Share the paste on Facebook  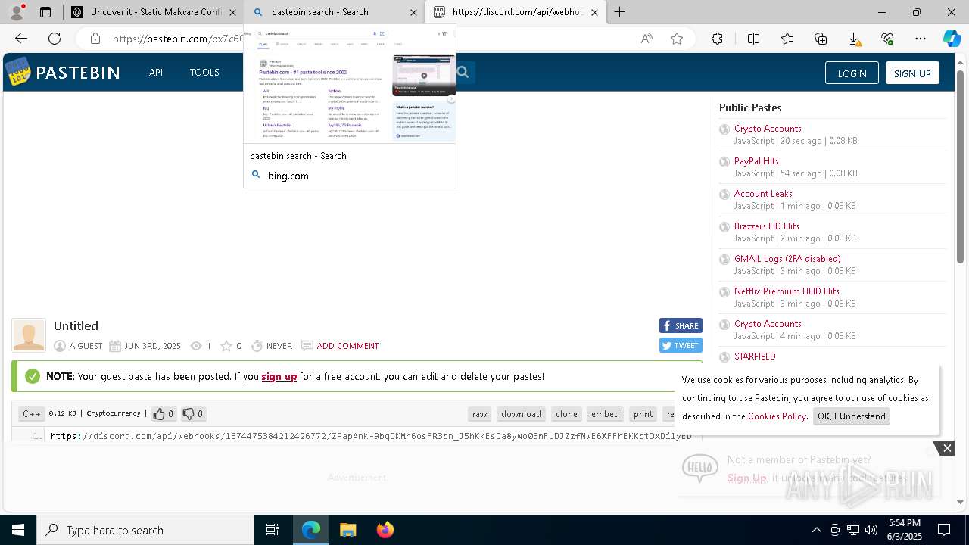click(681, 325)
